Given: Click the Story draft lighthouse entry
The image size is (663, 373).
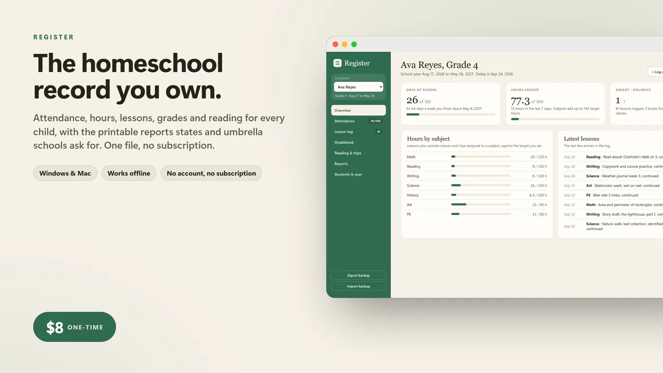Looking at the screenshot, I should 613,214.
